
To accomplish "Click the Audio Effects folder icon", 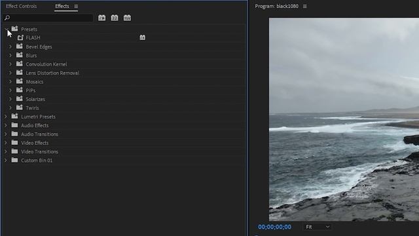I will point(14,125).
